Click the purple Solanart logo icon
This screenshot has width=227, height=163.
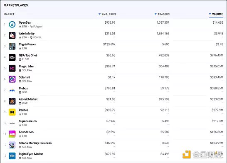coord(12,79)
